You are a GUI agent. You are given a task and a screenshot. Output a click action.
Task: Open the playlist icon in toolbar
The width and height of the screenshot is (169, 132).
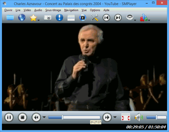[71, 18]
